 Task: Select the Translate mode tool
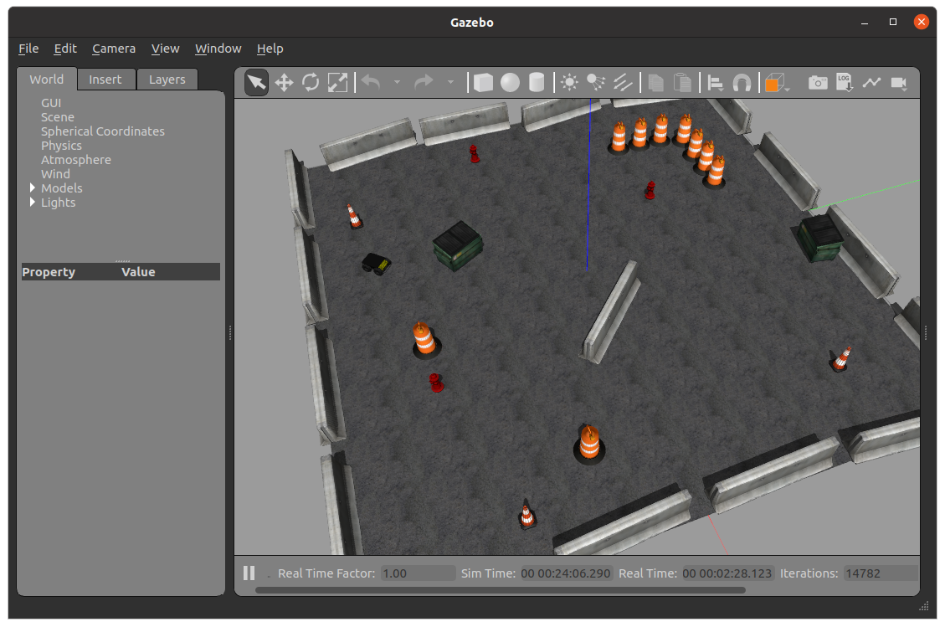tap(284, 83)
